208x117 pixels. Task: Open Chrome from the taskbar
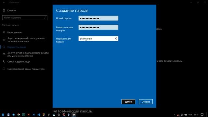click(x=19, y=115)
